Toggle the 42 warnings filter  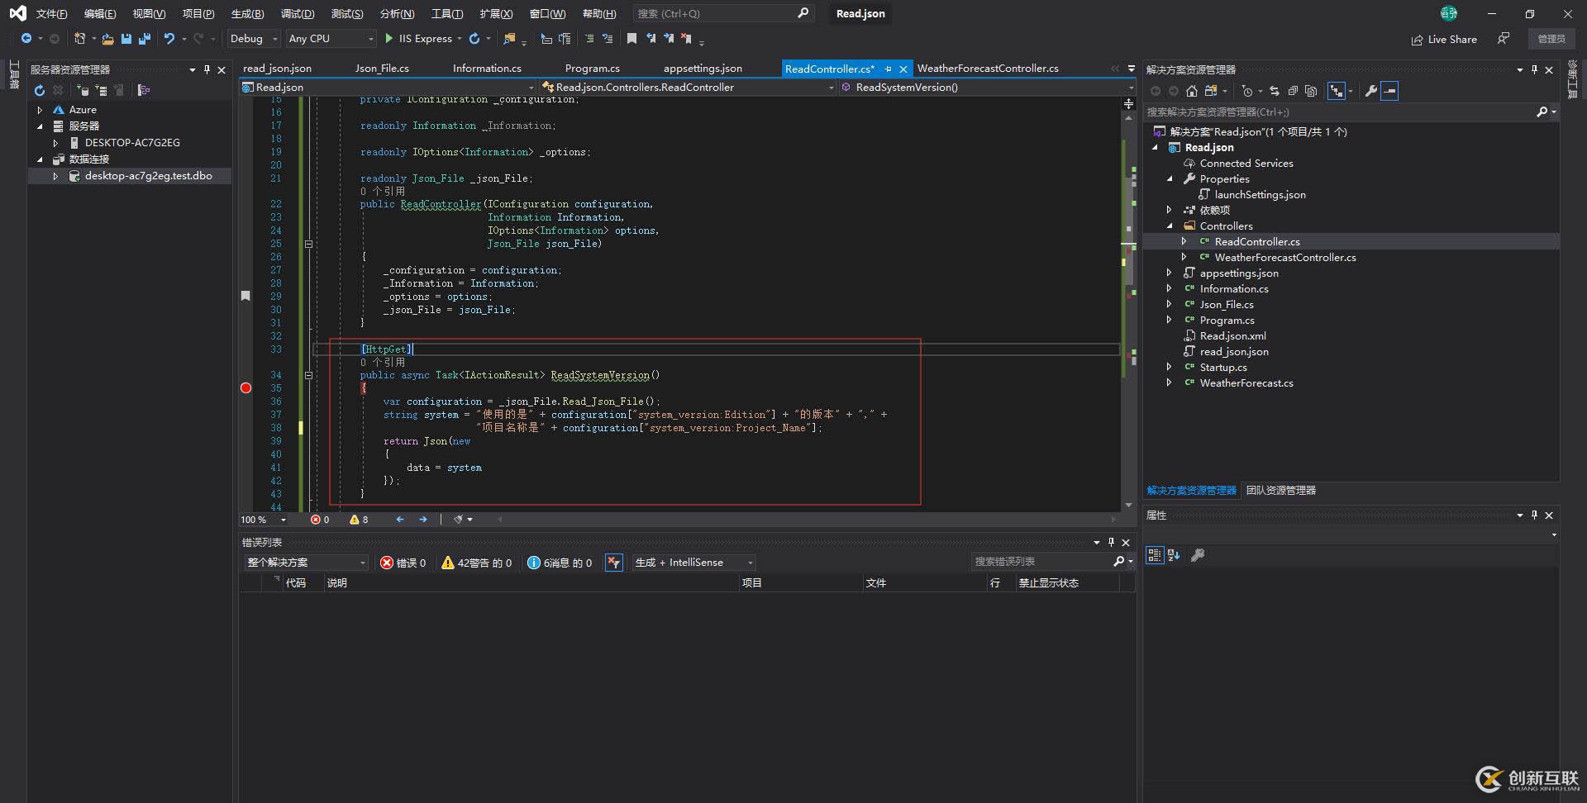tap(476, 563)
